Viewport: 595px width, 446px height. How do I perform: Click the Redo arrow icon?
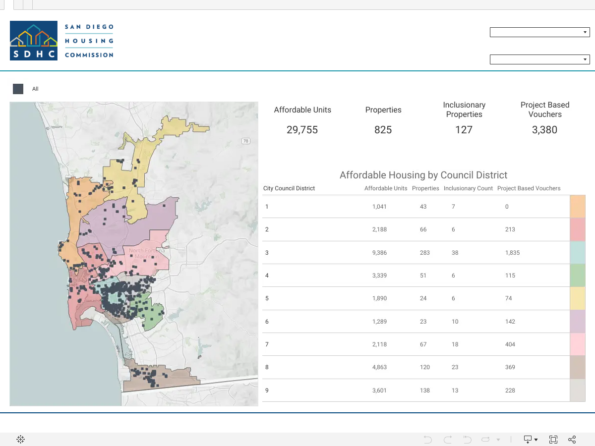pos(448,440)
